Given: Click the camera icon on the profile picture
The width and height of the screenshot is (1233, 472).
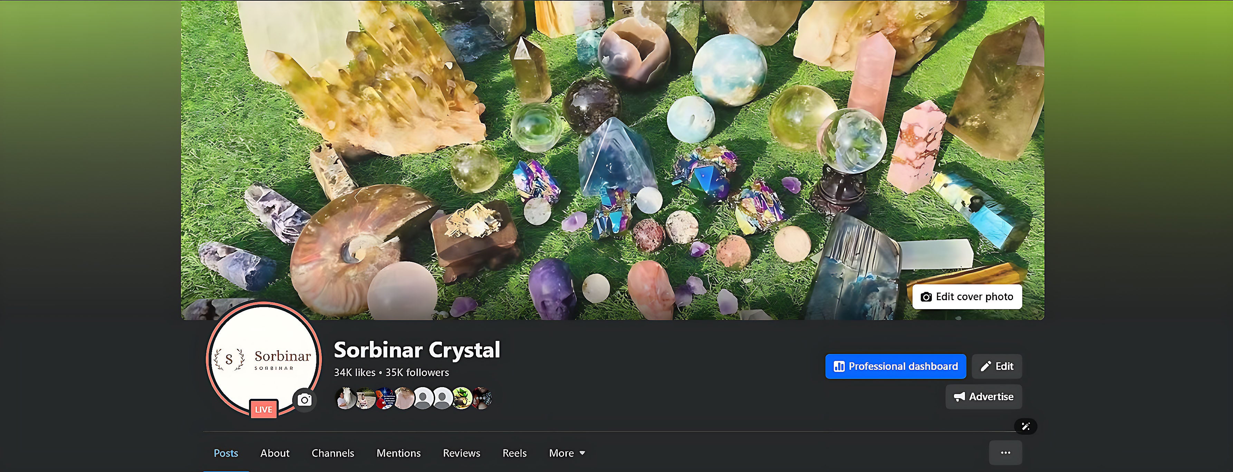Looking at the screenshot, I should tap(304, 400).
